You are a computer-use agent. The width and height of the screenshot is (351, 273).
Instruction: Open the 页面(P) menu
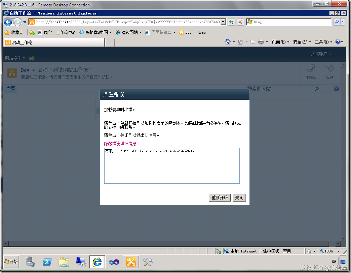[x=280, y=42]
